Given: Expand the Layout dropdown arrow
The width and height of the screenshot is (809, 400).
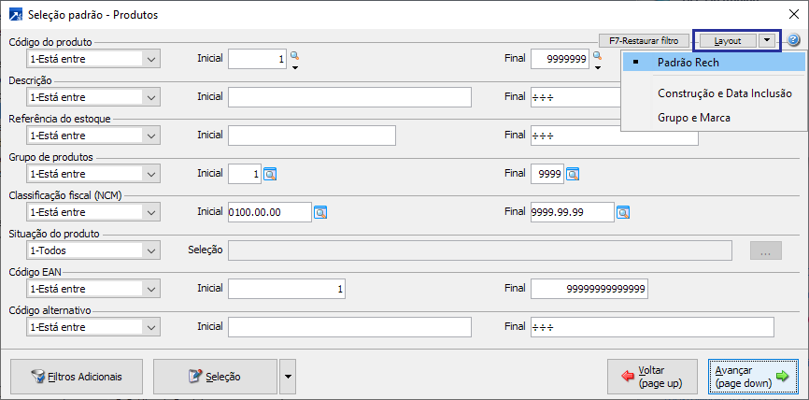Looking at the screenshot, I should tap(767, 41).
